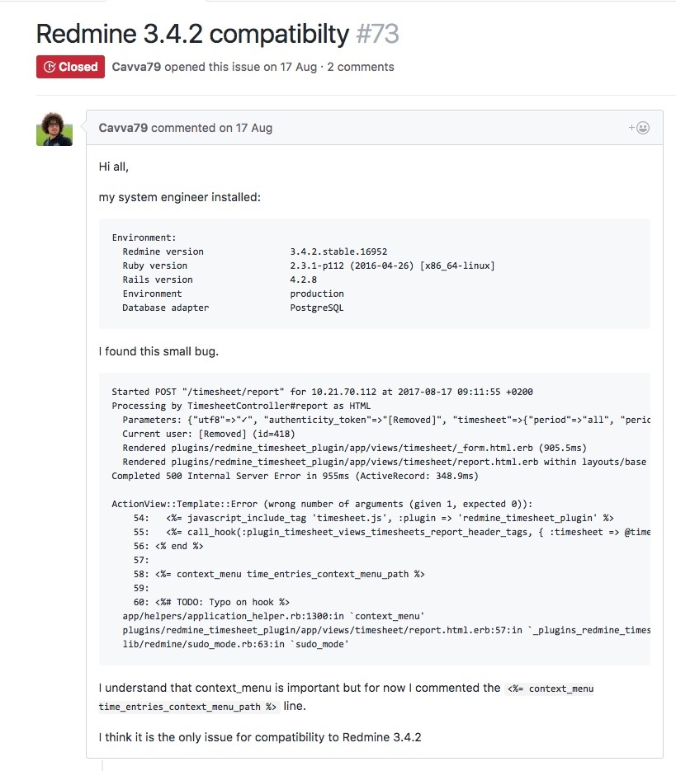Click the '2 comments' count text
This screenshot has height=771, width=676.
[361, 67]
